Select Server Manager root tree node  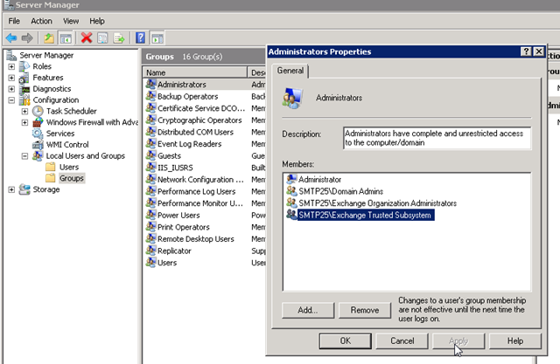point(46,55)
